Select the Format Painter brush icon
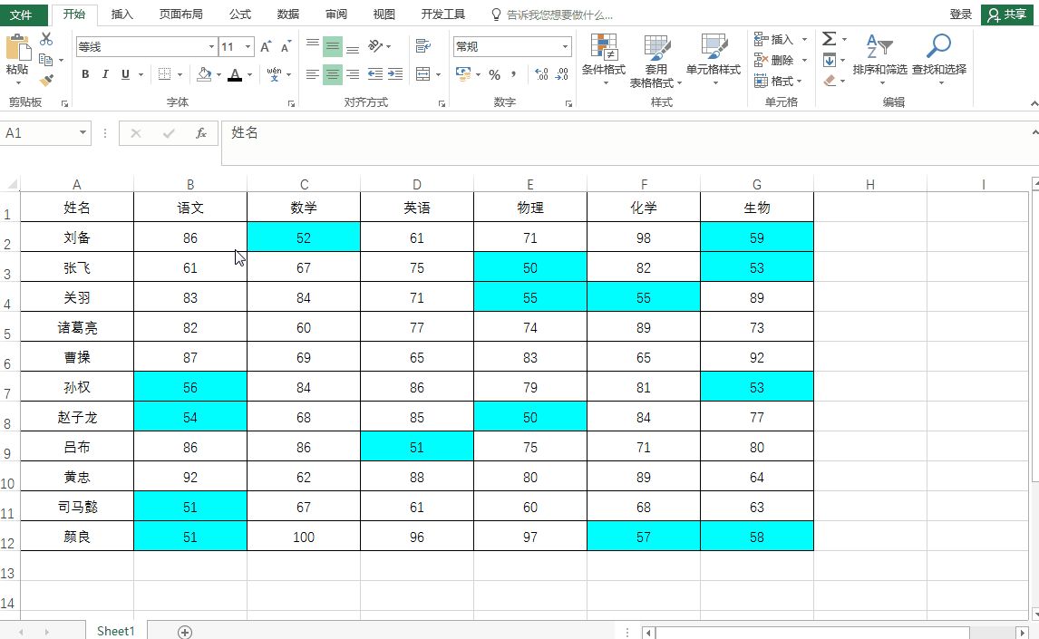The height and width of the screenshot is (639, 1039). [x=45, y=81]
